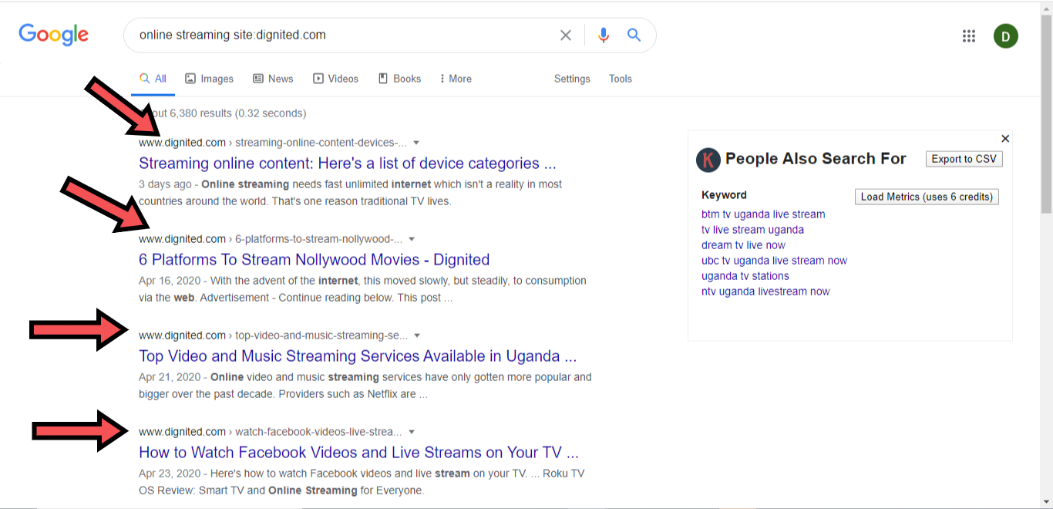The image size is (1053, 509).
Task: Submit search with magnifying glass icon
Action: [x=634, y=35]
